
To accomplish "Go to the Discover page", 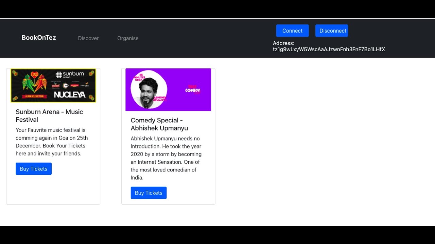I will pyautogui.click(x=88, y=38).
